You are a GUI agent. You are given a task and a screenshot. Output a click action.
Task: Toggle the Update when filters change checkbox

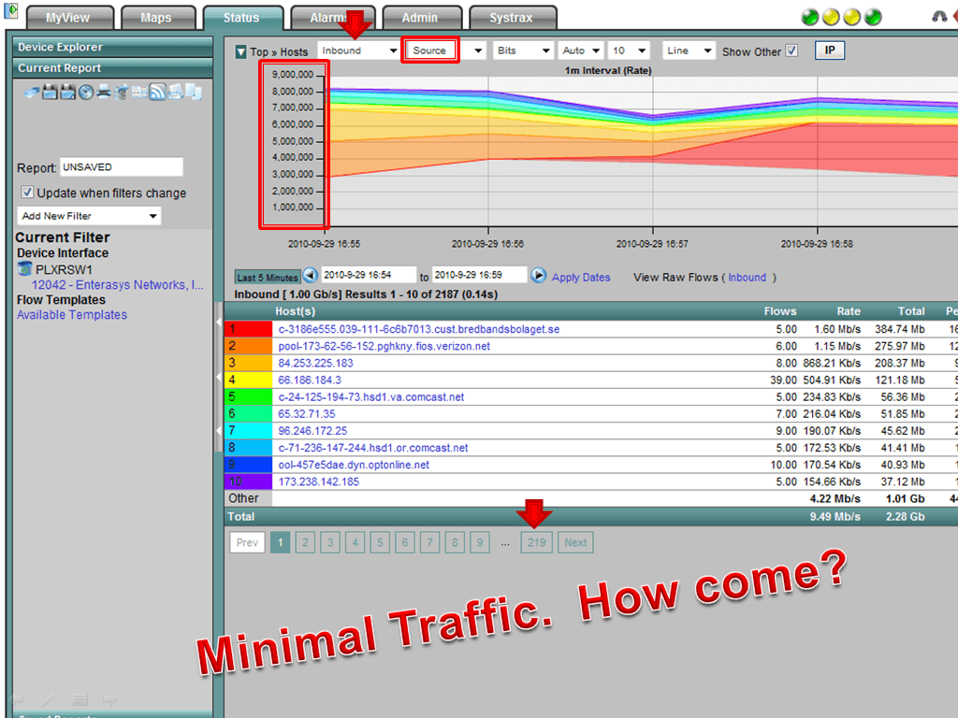pyautogui.click(x=27, y=193)
